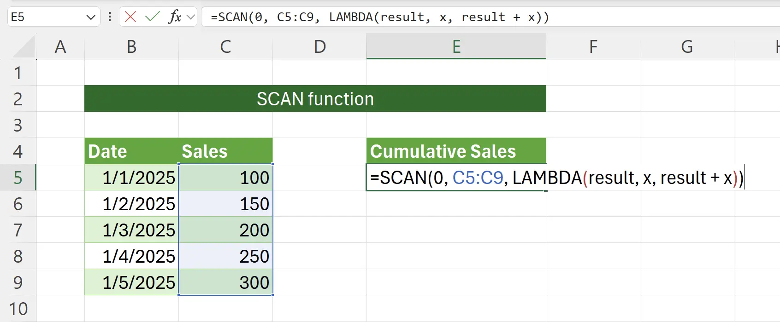Select row 6 header
This screenshot has width=780, height=322.
coord(18,204)
